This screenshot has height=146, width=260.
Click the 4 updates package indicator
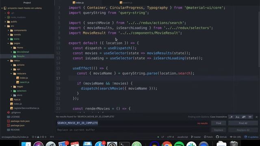pyautogui.click(x=251, y=137)
